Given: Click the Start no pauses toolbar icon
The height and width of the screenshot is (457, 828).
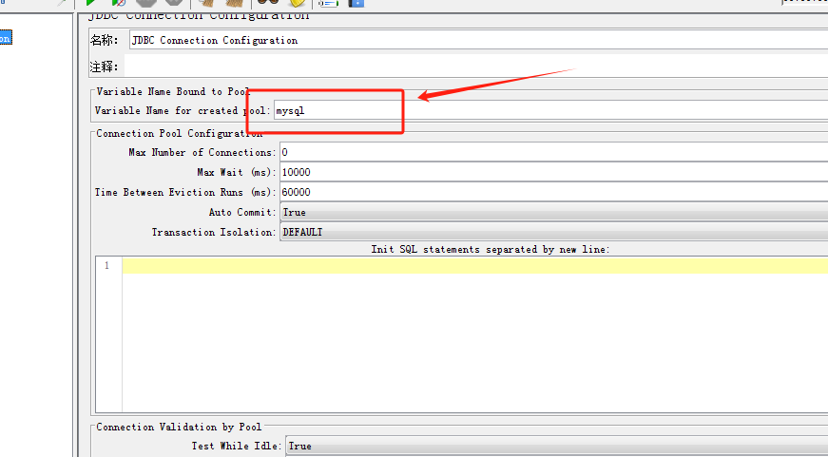Looking at the screenshot, I should [x=119, y=3].
